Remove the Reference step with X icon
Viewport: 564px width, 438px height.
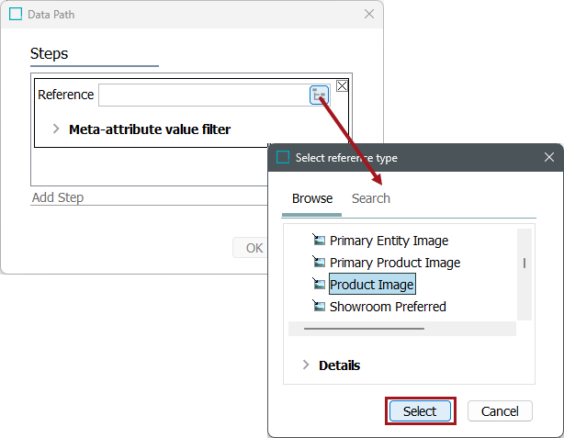(342, 85)
